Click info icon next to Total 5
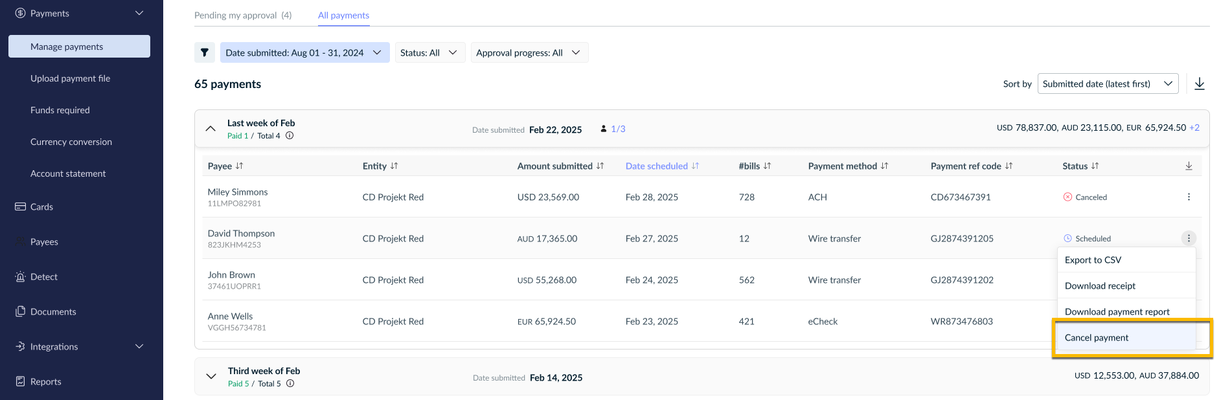Screen dimensions: 1232x400 [x=290, y=384]
